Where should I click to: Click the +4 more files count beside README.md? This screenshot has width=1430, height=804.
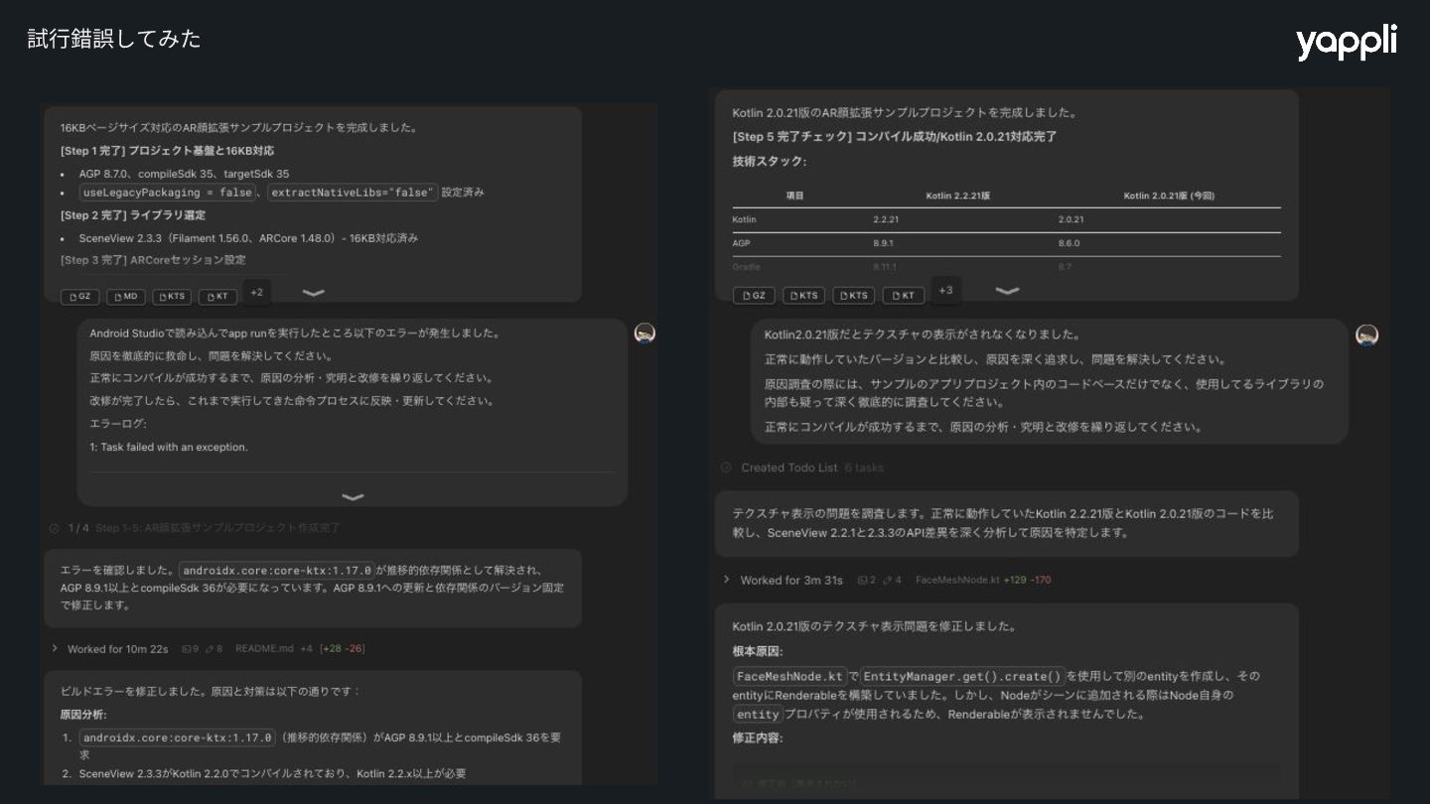coord(306,649)
